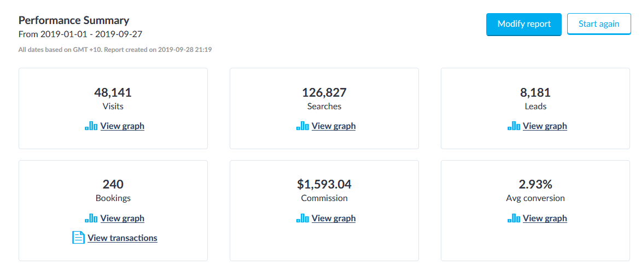Open the View graph link for Bookings
The width and height of the screenshot is (641, 271).
(x=123, y=219)
